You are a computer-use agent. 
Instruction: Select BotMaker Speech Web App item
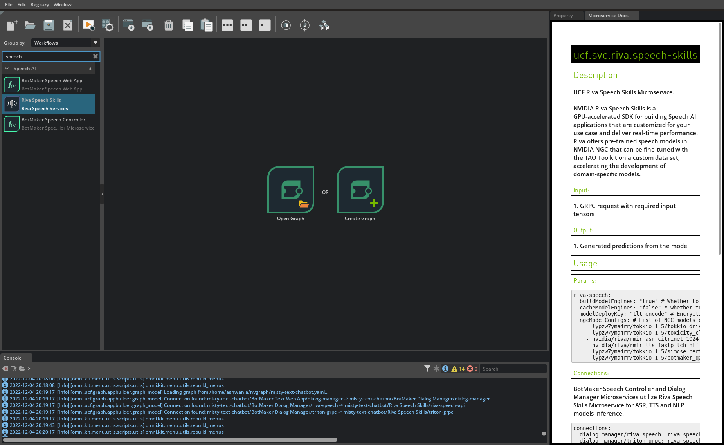click(49, 85)
